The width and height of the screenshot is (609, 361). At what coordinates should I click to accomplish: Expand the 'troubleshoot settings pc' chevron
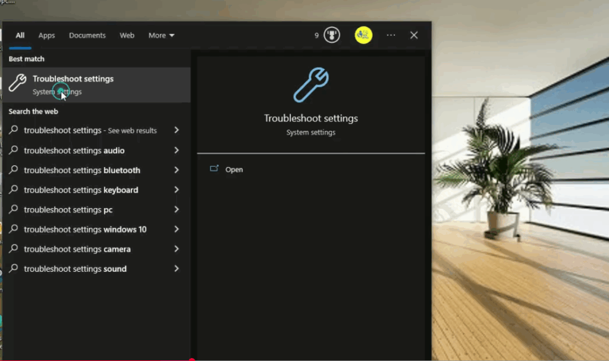(x=177, y=209)
